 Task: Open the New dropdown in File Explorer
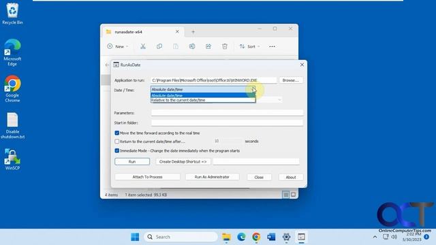click(x=118, y=46)
